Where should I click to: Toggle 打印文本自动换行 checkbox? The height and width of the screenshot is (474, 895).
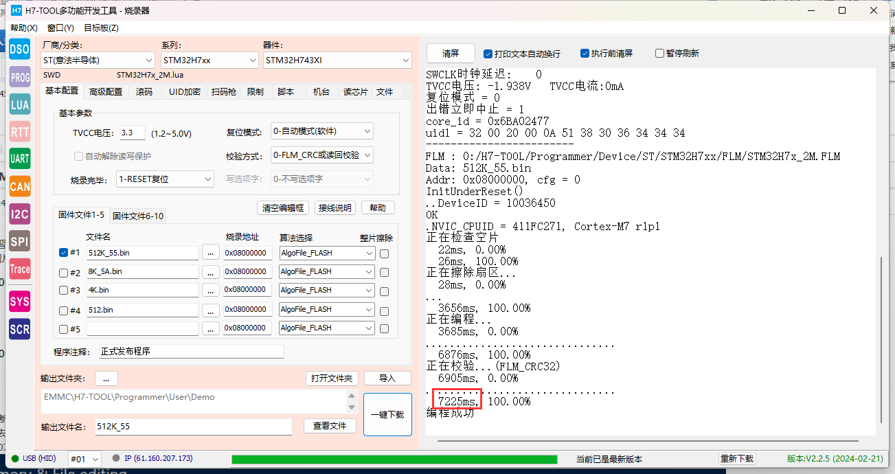(488, 54)
